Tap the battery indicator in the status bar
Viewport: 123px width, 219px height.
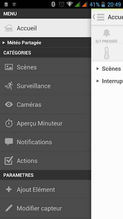pos(103,4)
